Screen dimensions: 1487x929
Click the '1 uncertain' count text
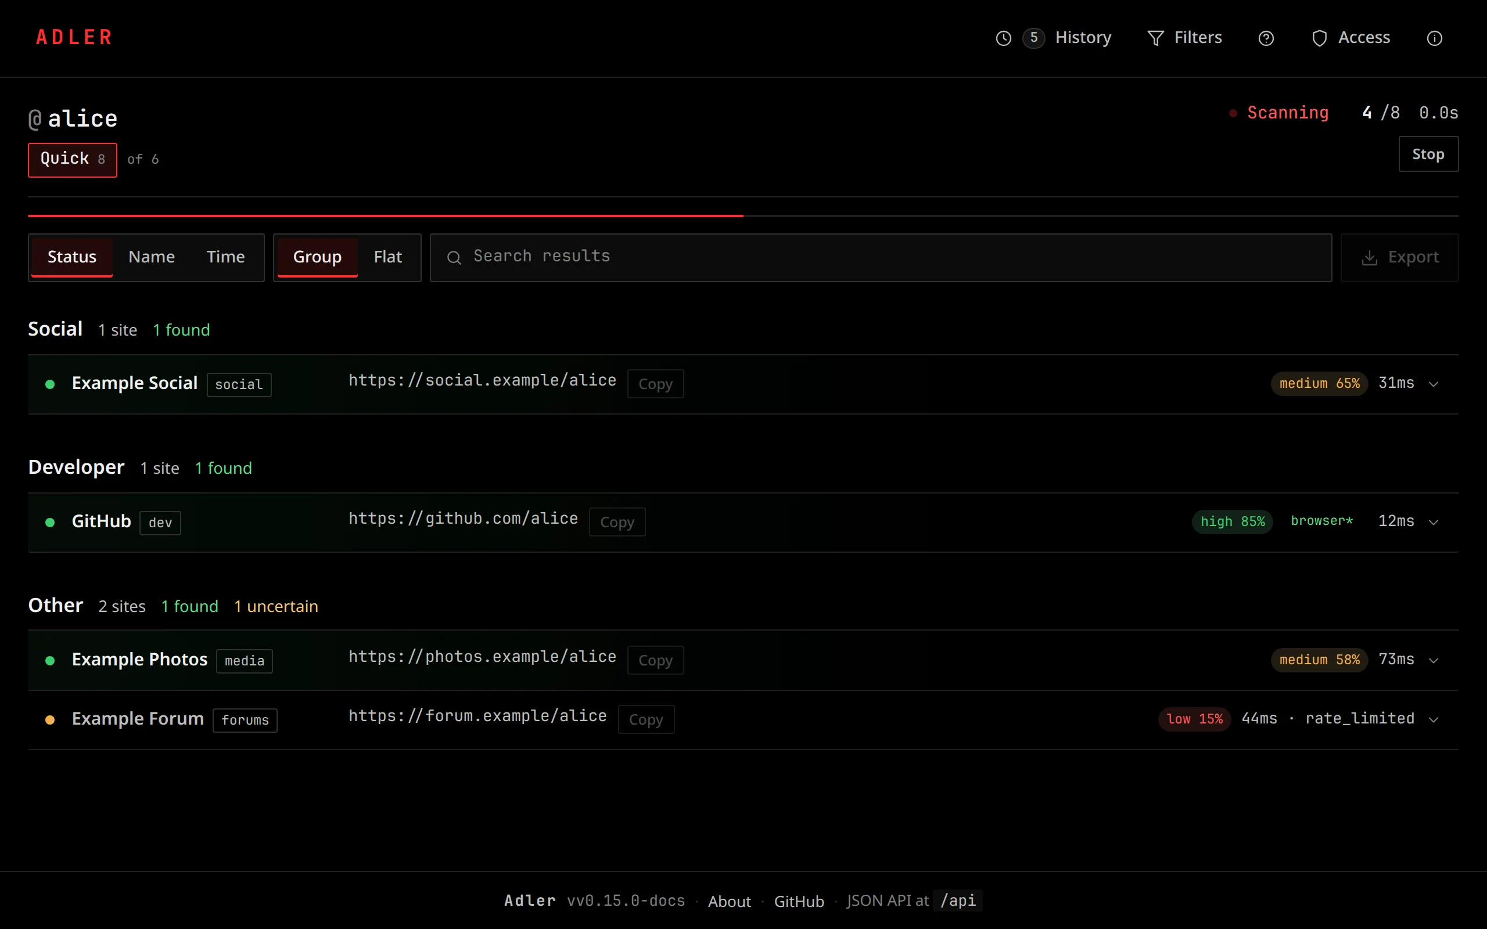pyautogui.click(x=276, y=606)
